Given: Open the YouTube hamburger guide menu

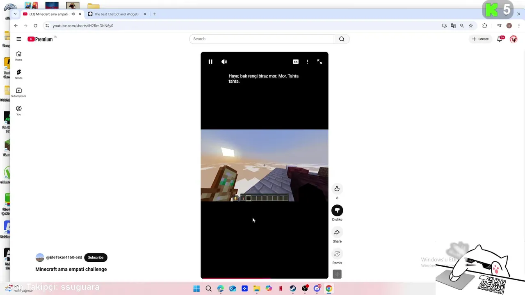Looking at the screenshot, I should (19, 39).
